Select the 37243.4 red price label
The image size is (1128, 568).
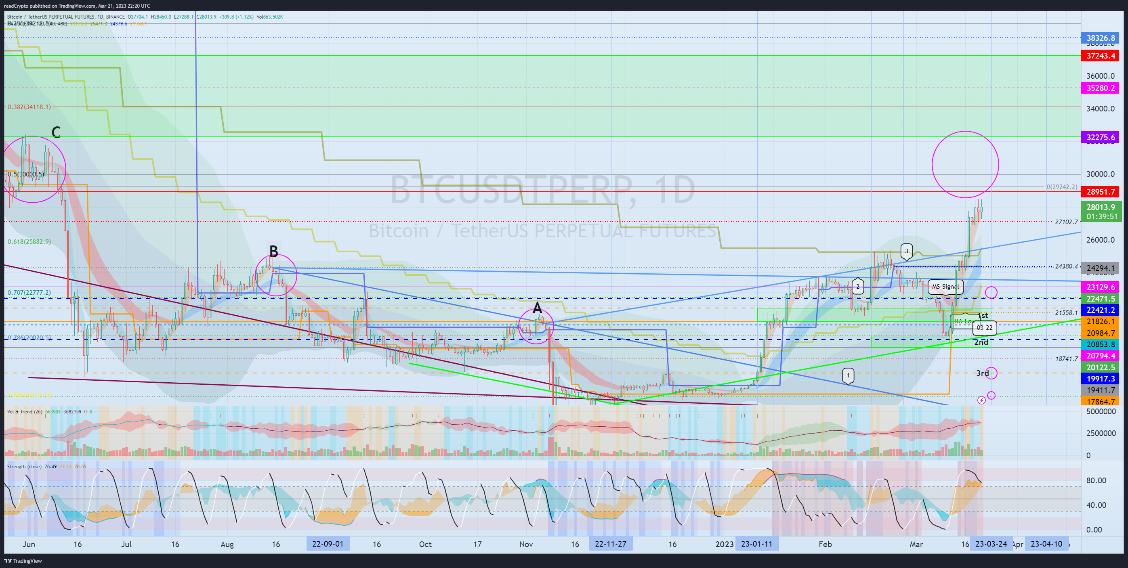point(1100,56)
